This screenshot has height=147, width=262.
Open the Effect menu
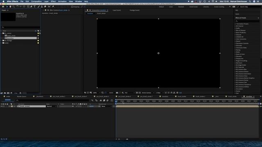53,1
